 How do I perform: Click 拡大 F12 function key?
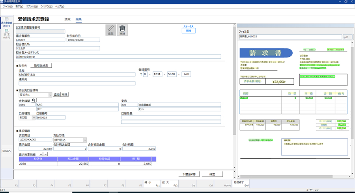pos(170,184)
